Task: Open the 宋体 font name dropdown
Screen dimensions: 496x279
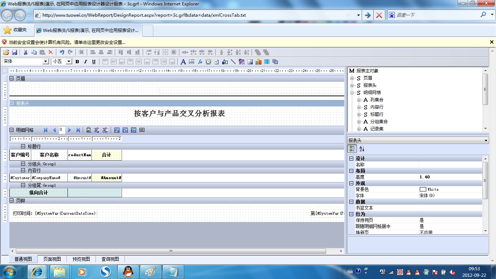Action: point(45,62)
